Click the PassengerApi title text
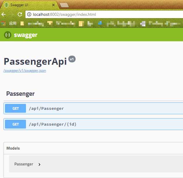 [x=35, y=61]
